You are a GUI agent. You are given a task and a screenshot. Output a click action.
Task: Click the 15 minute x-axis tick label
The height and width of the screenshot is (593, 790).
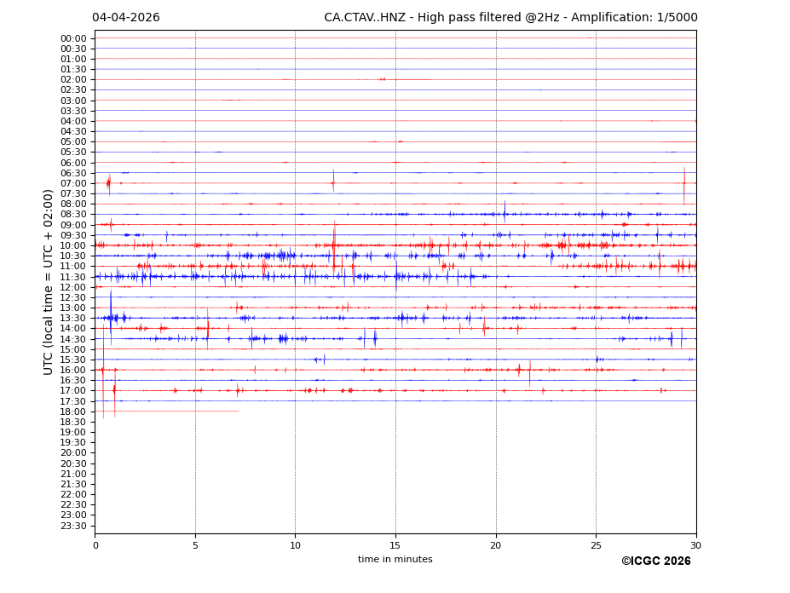click(x=395, y=545)
